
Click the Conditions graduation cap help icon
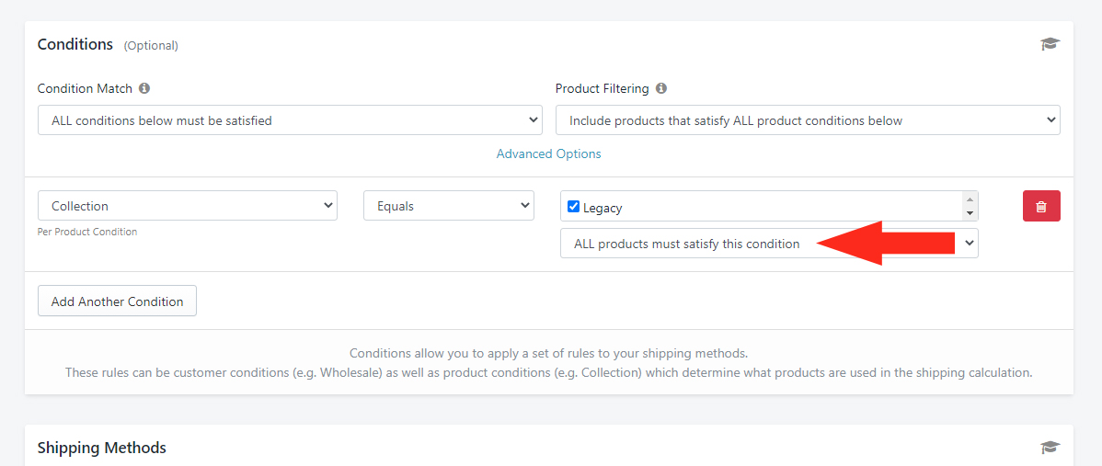pyautogui.click(x=1050, y=45)
